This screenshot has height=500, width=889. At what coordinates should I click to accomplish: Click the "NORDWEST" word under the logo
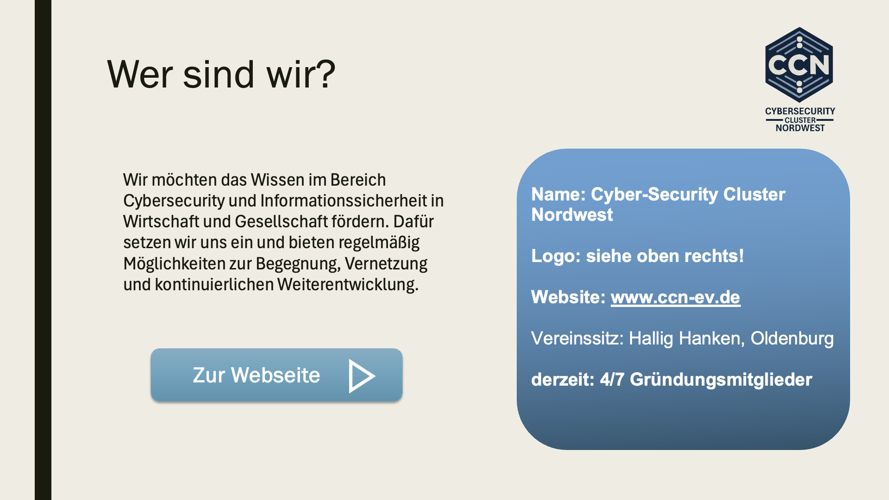[800, 128]
